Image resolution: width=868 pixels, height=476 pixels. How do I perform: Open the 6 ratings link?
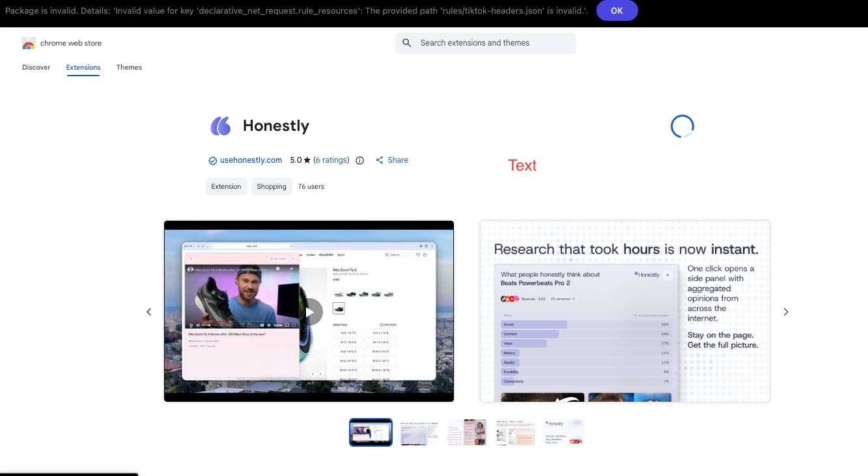point(331,160)
